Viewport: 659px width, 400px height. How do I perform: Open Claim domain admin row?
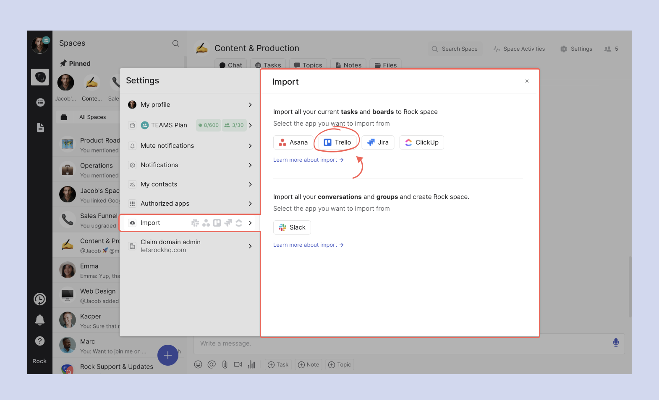(x=190, y=246)
